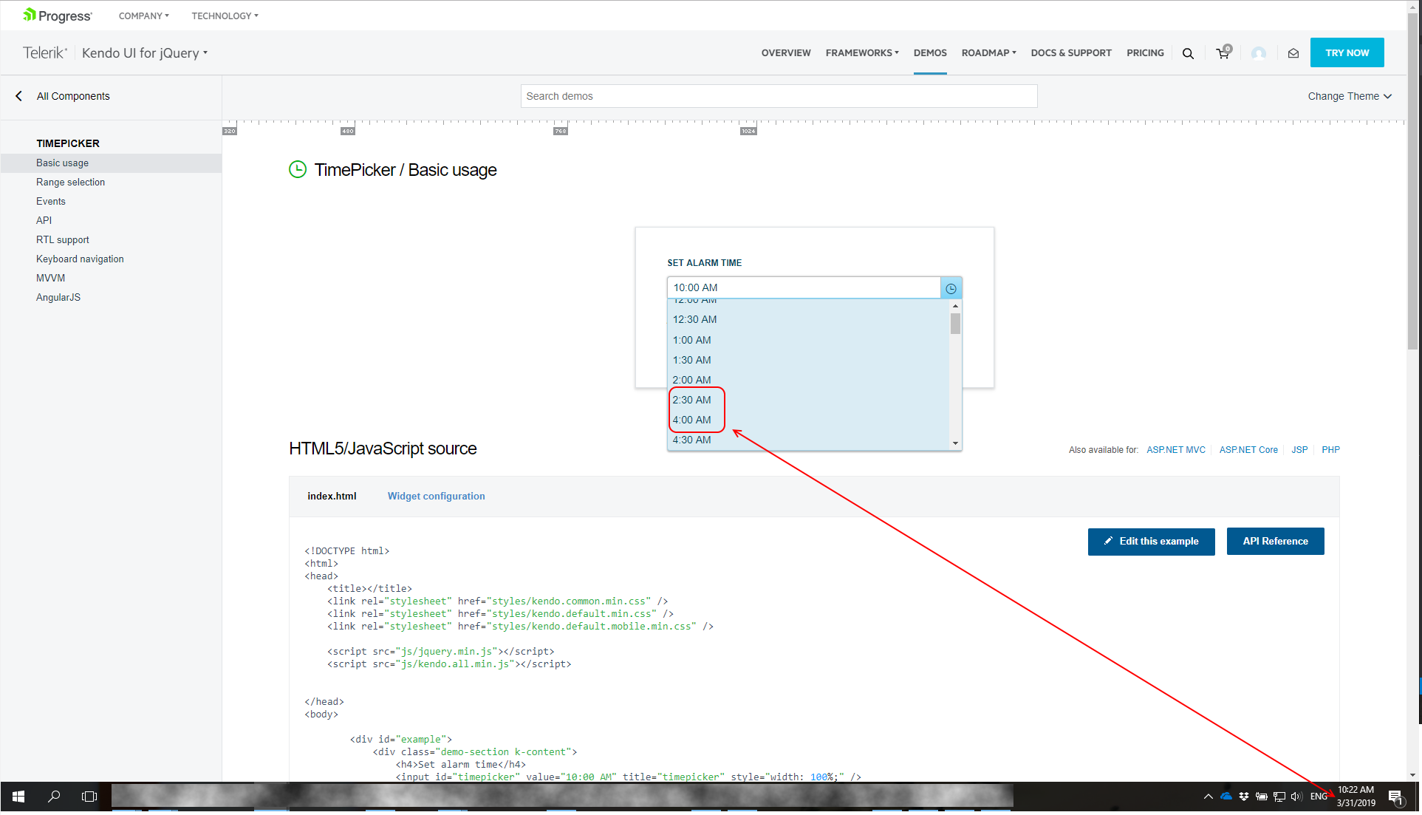
Task: Select 2:00 AM in the time list
Action: (x=808, y=381)
